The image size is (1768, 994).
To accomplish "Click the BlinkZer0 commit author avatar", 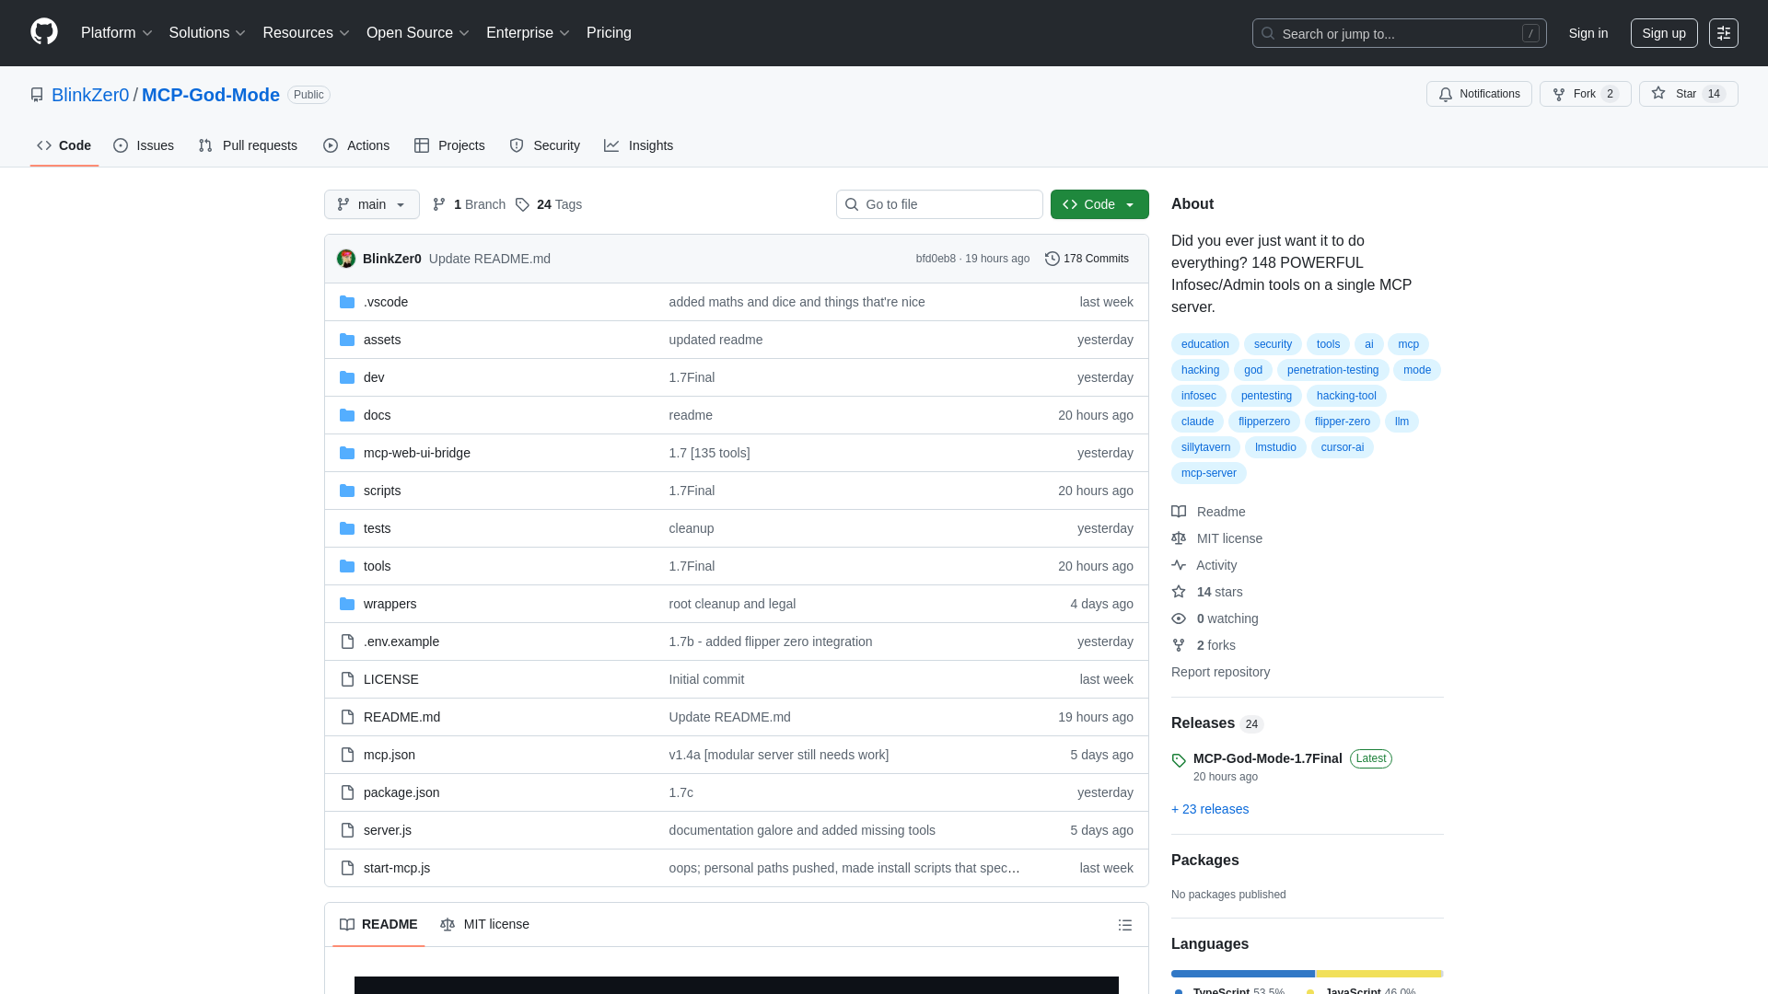I will coord(346,259).
